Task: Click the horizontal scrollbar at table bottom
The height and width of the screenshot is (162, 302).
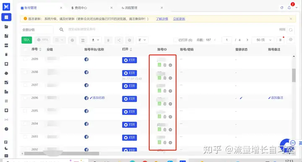Action: click(x=62, y=154)
